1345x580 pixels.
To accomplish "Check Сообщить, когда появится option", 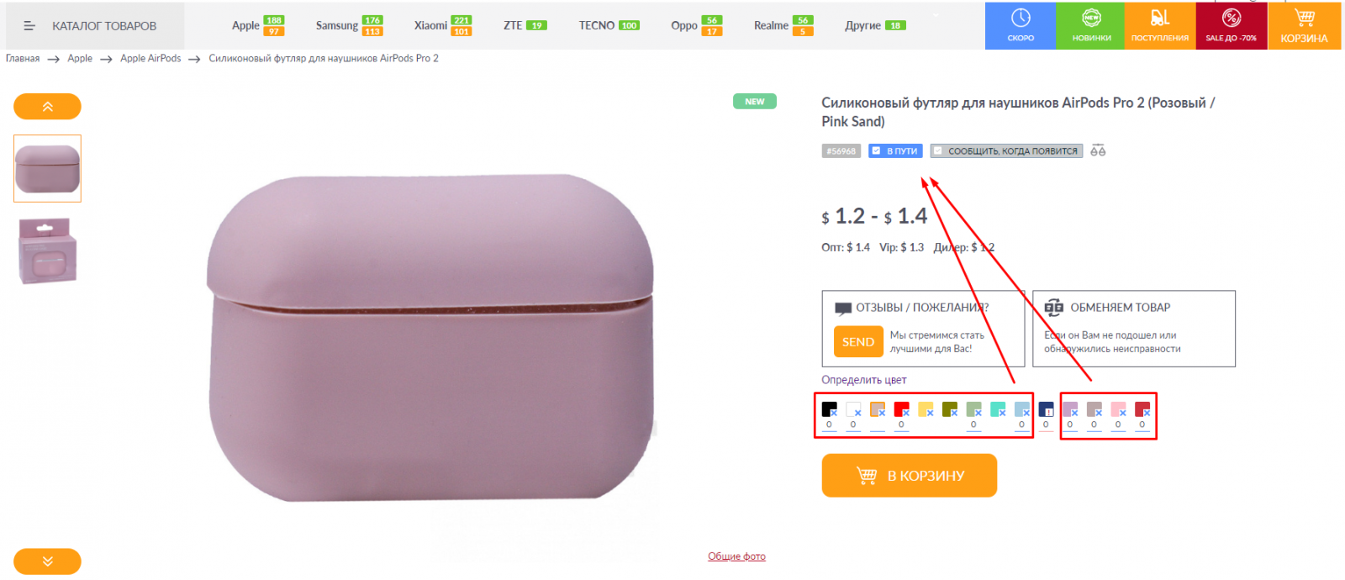I will (x=938, y=151).
